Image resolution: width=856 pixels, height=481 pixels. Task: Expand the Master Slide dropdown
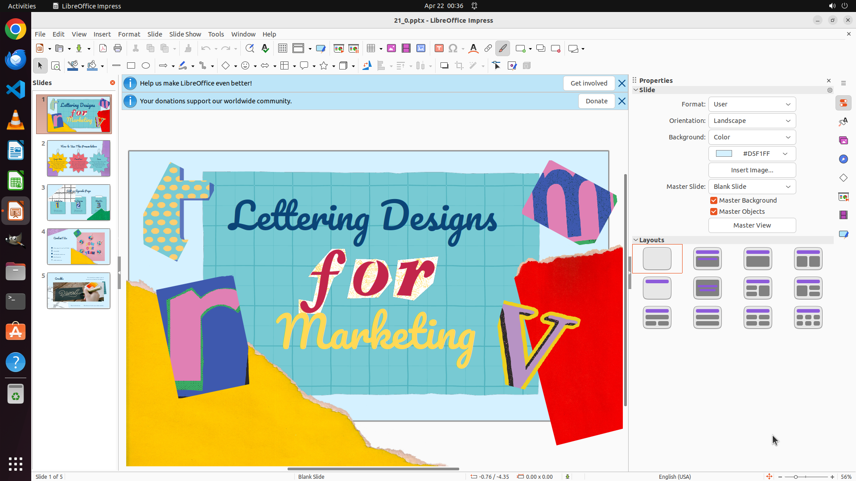pos(752,187)
